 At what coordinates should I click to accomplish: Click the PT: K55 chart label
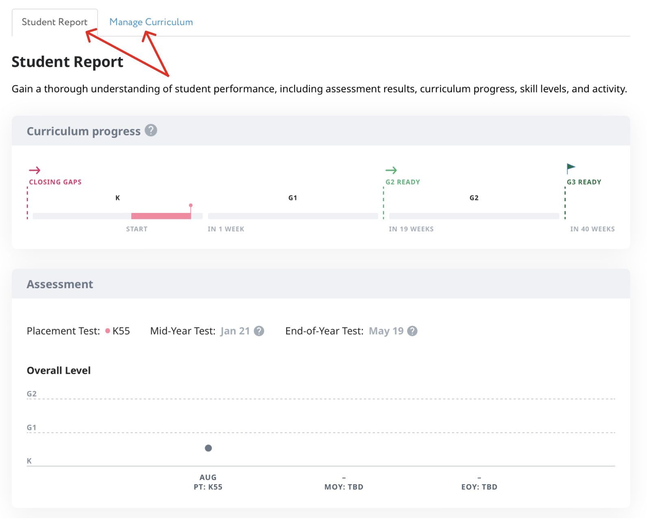[208, 487]
